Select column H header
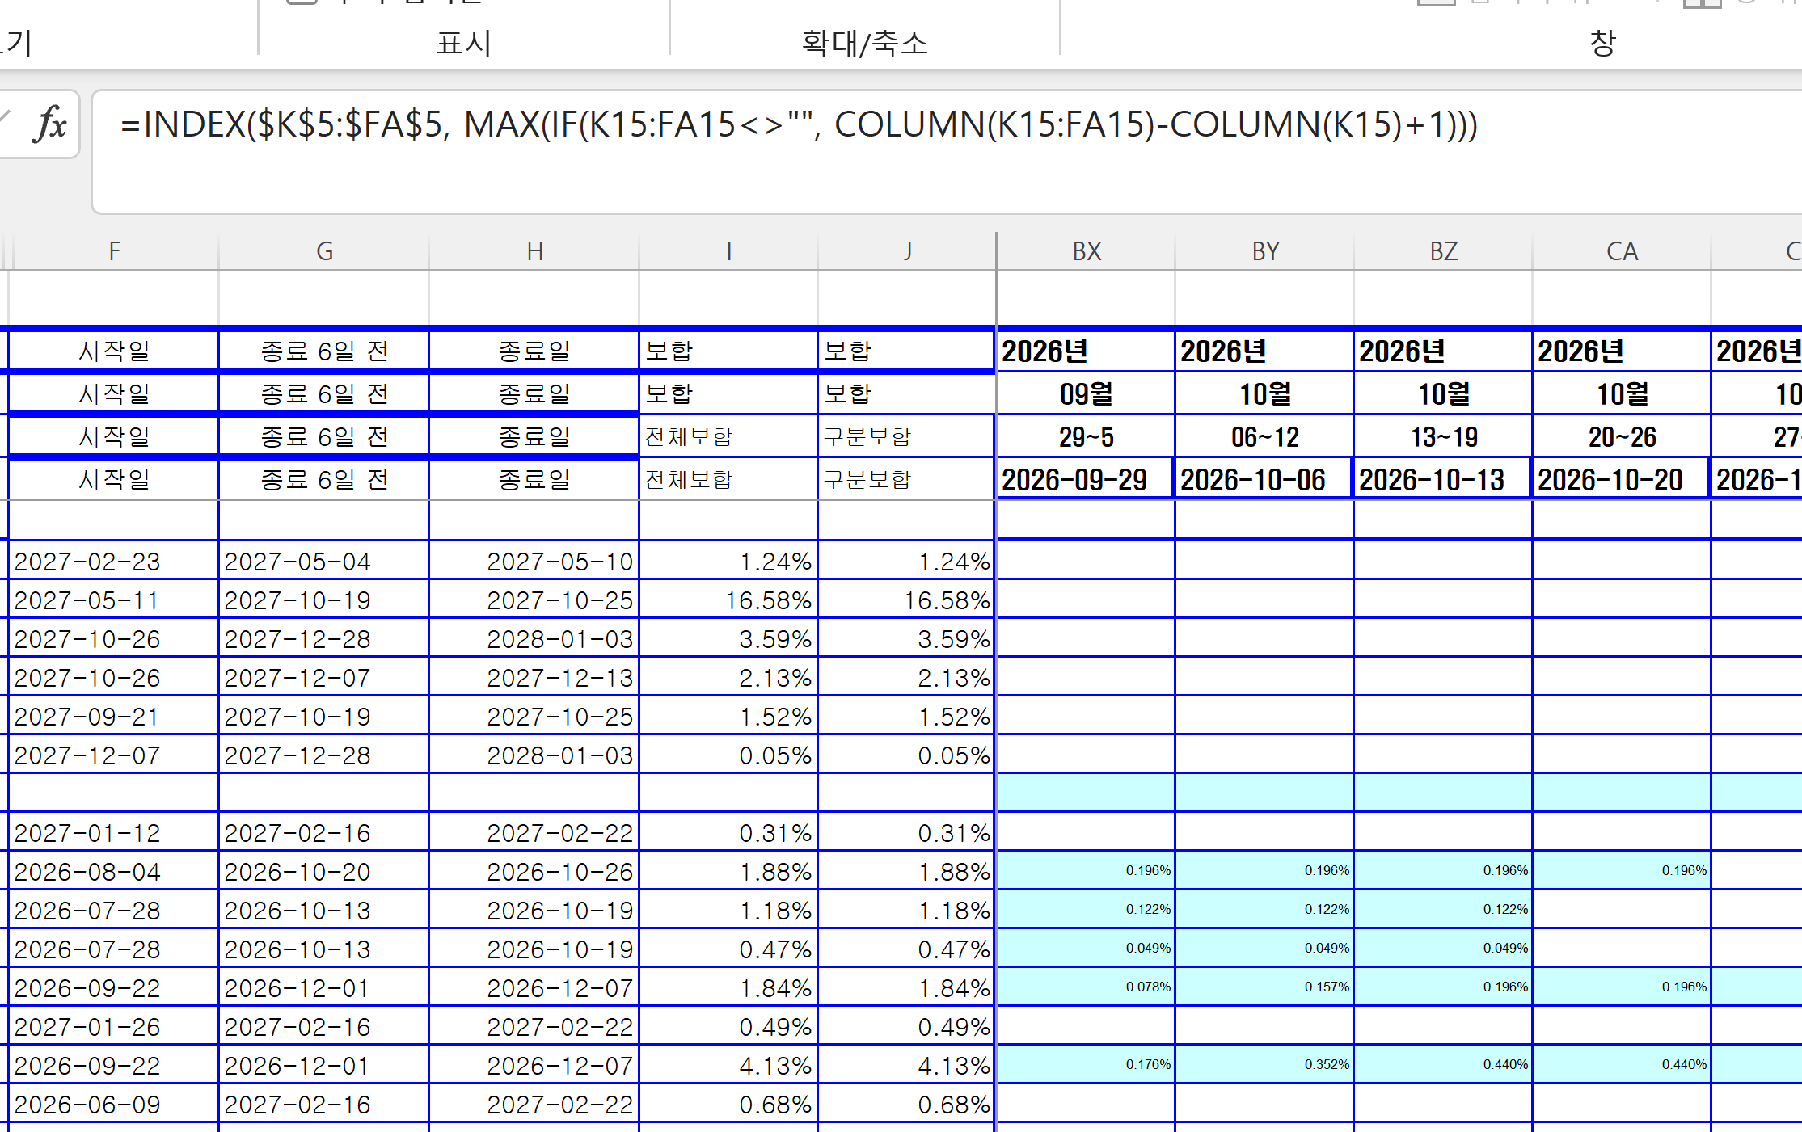 click(534, 251)
